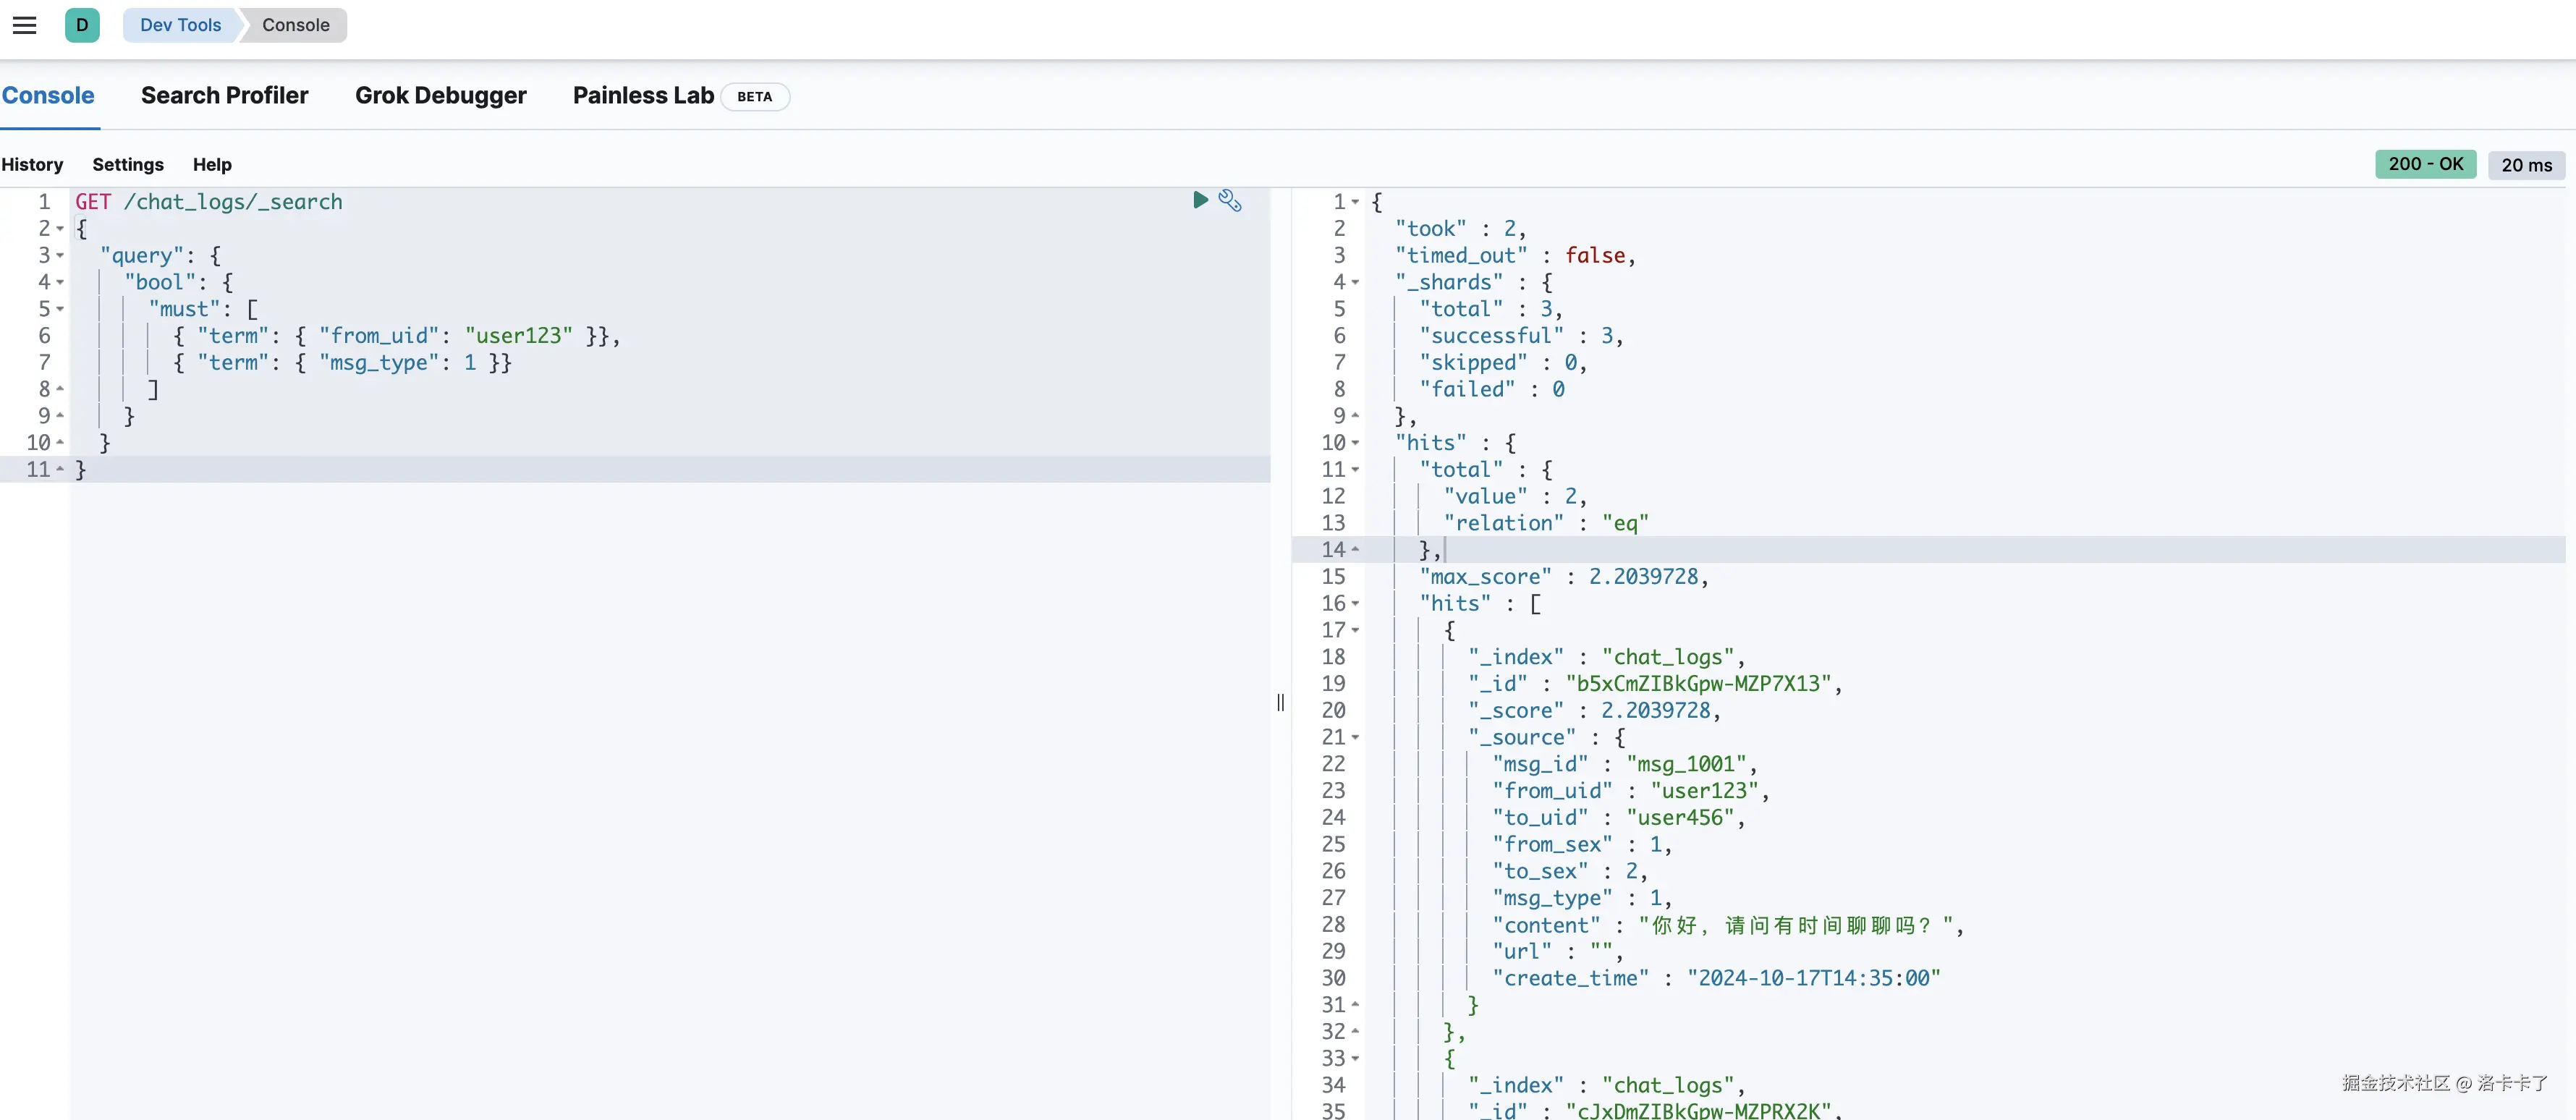This screenshot has width=2576, height=1120.
Task: Open the Help panel
Action: [x=212, y=164]
